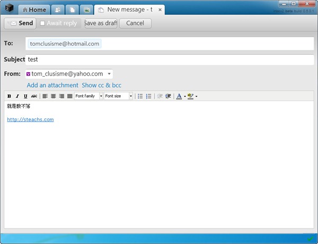
Task: Click Show cc & bcc link
Action: (x=101, y=85)
